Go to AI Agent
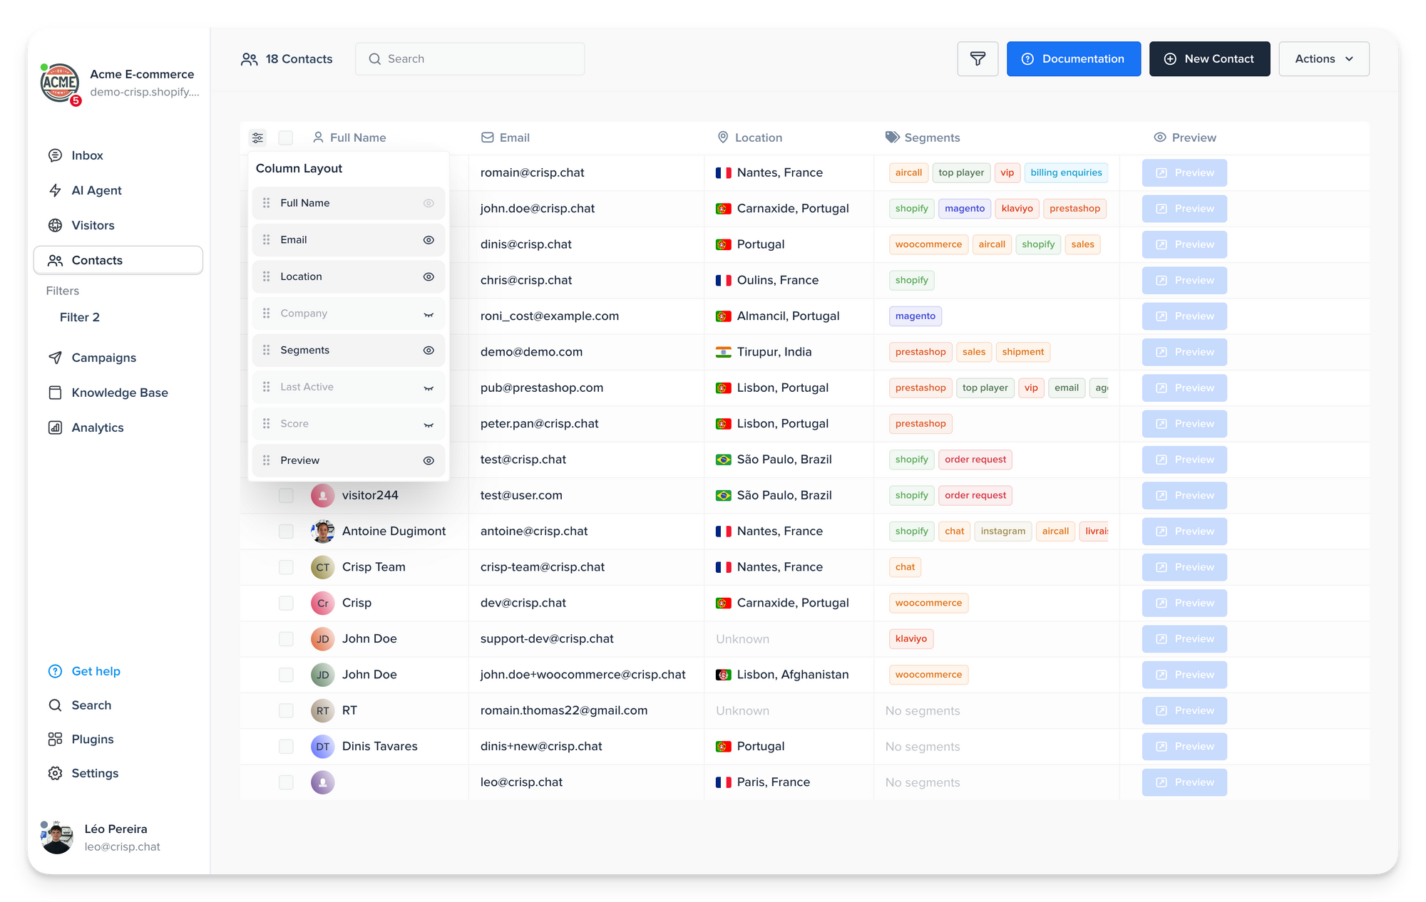This screenshot has height=902, width=1426. click(x=118, y=190)
